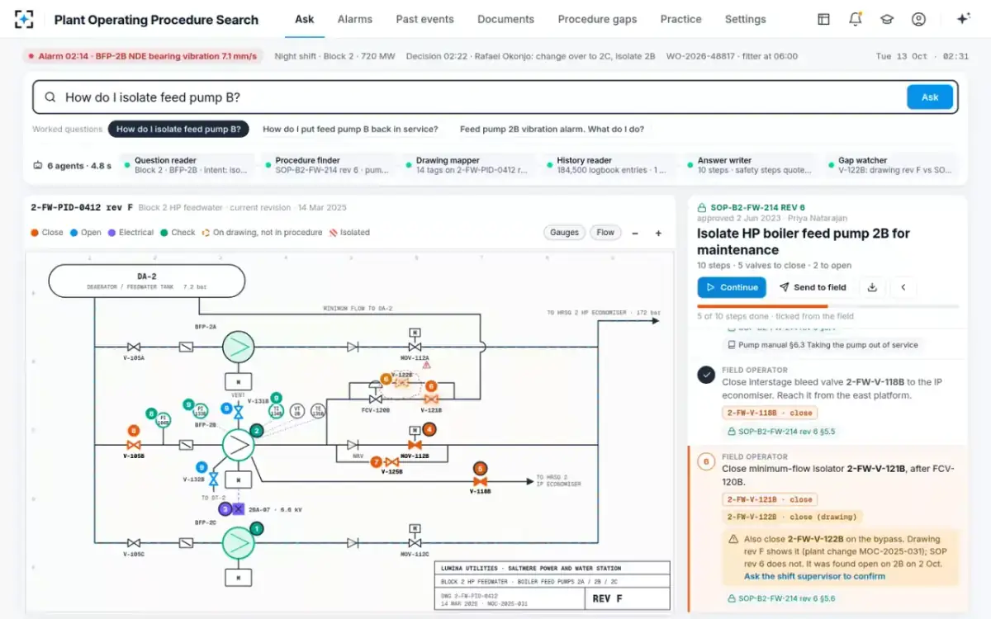991x619 pixels.
Task: Open 'SOP-B2-FW-214 rev 6 §5.5' reference
Action: coord(780,431)
